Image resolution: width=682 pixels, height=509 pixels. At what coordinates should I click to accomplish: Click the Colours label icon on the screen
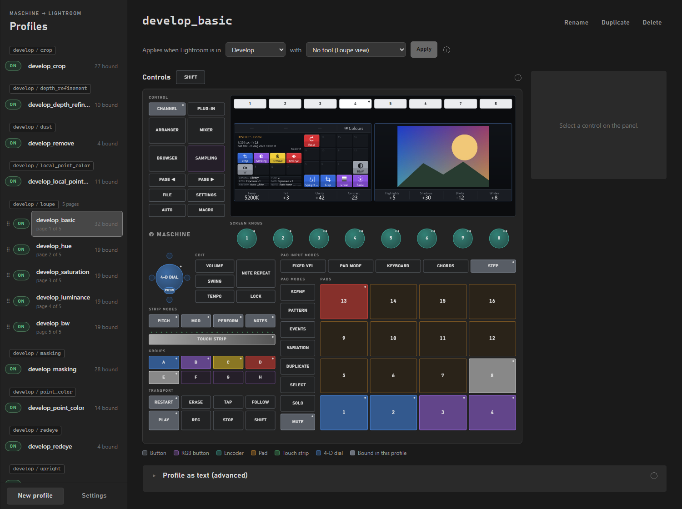(x=346, y=128)
